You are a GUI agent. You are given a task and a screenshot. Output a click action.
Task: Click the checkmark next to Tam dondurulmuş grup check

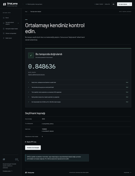click(x=29, y=87)
